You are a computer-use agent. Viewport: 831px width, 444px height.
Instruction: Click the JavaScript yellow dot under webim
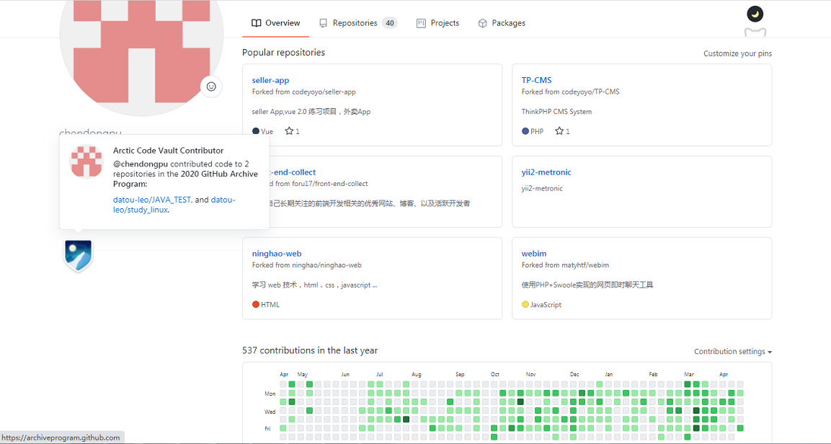(525, 304)
